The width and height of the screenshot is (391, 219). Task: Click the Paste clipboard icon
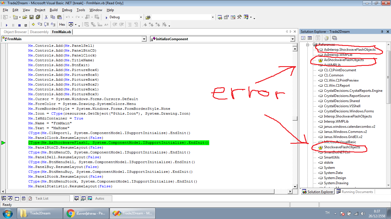point(59,17)
